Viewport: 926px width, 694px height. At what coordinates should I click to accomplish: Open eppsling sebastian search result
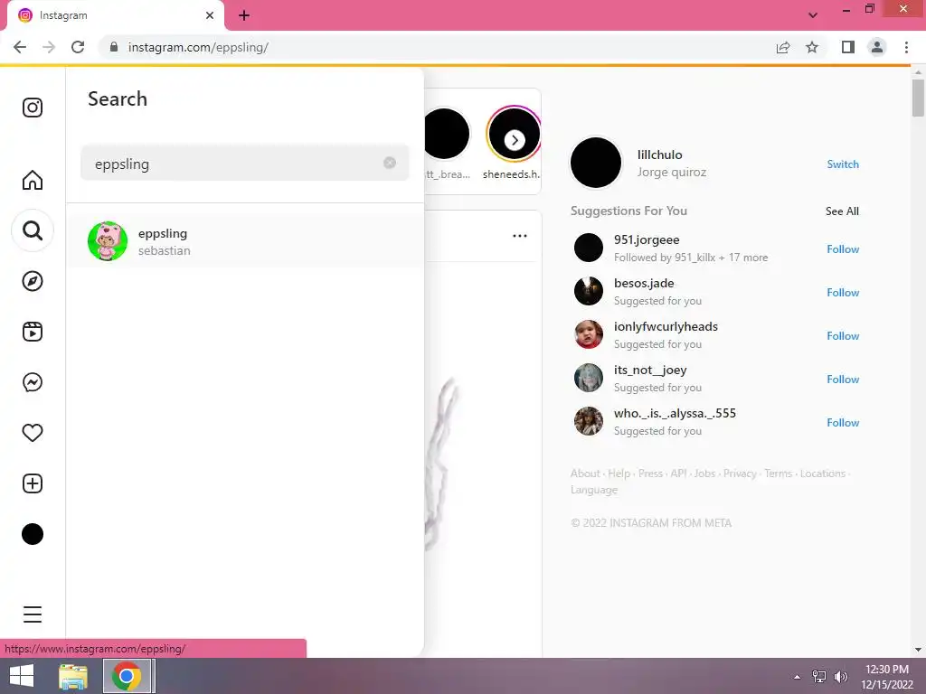245,241
